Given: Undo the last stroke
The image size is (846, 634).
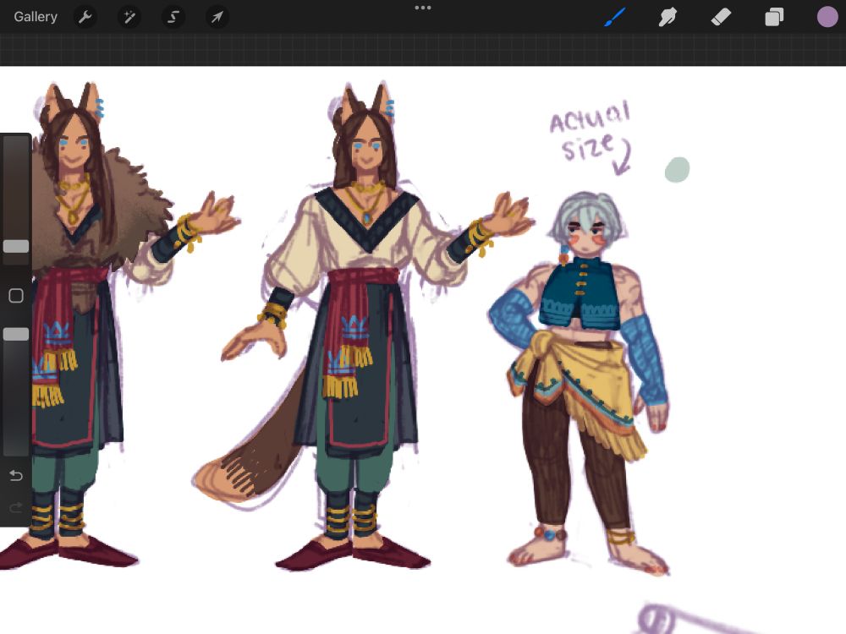Looking at the screenshot, I should 15,475.
